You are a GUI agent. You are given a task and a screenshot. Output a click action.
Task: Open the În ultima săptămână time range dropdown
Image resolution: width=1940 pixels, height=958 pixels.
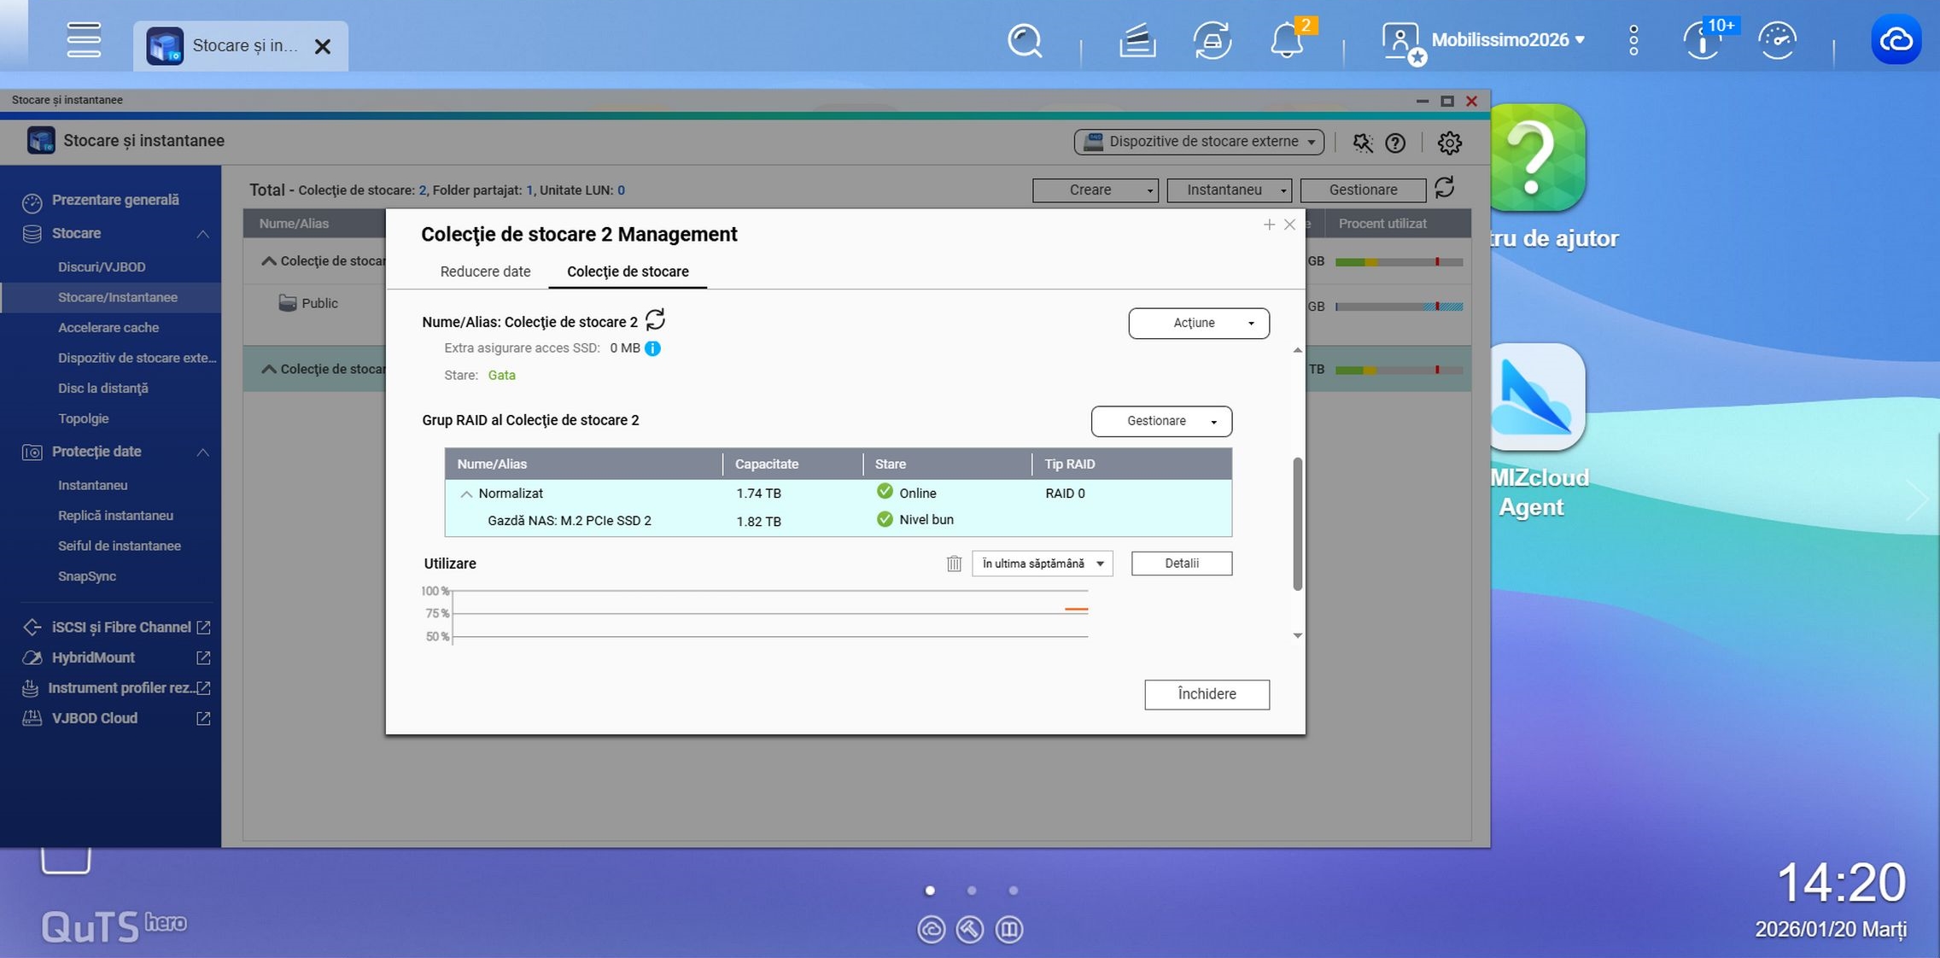point(1042,564)
